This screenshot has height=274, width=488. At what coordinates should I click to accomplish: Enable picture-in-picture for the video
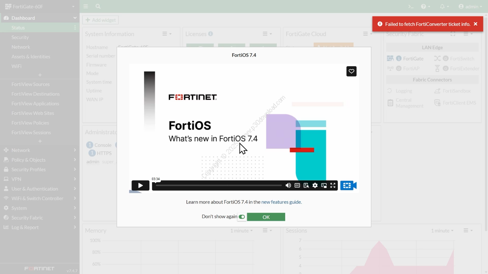click(324, 185)
